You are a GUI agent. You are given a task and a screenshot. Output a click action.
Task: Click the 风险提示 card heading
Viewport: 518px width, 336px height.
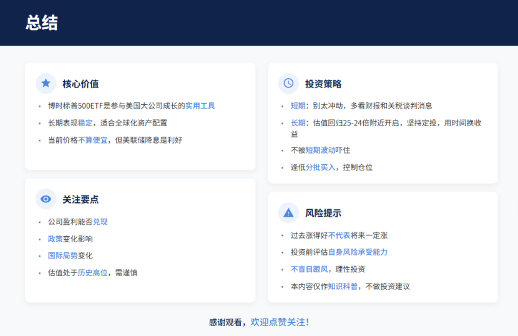[323, 213]
